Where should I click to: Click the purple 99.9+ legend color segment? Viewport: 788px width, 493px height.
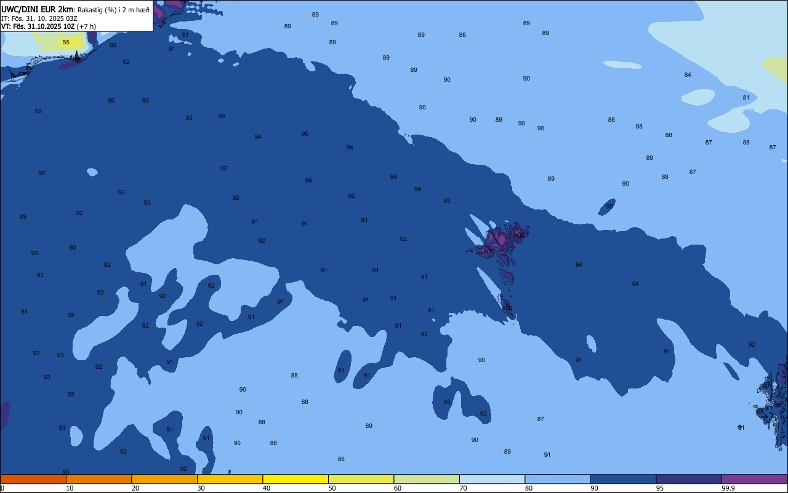[754, 479]
